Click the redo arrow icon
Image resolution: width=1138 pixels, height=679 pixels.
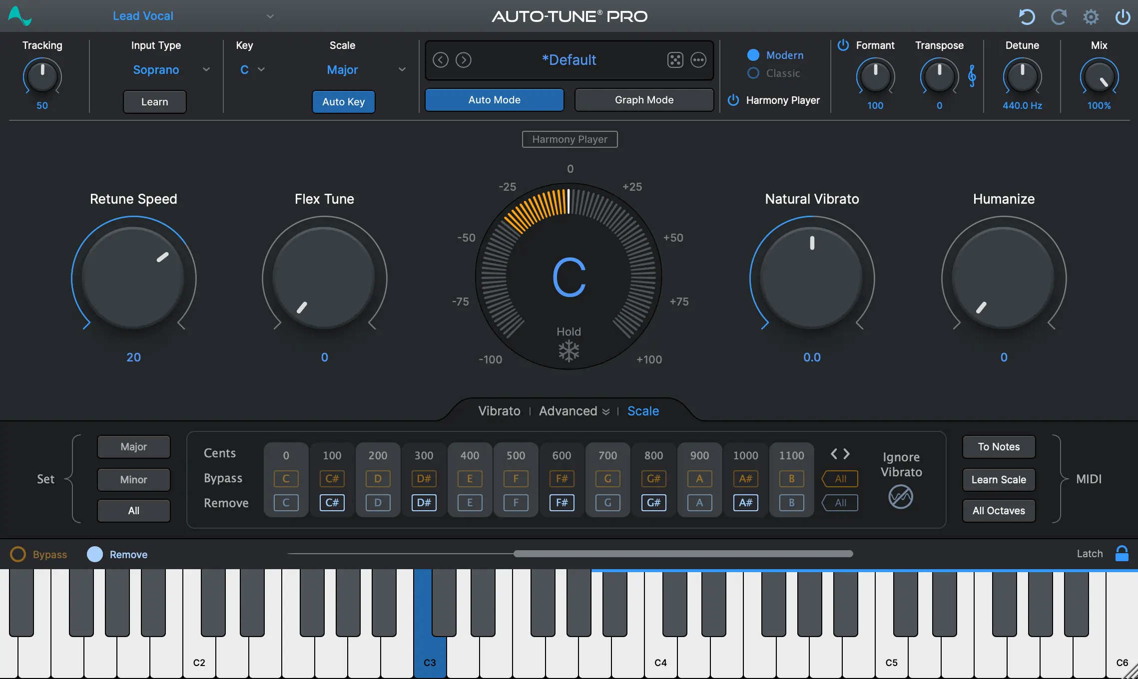click(x=1059, y=16)
